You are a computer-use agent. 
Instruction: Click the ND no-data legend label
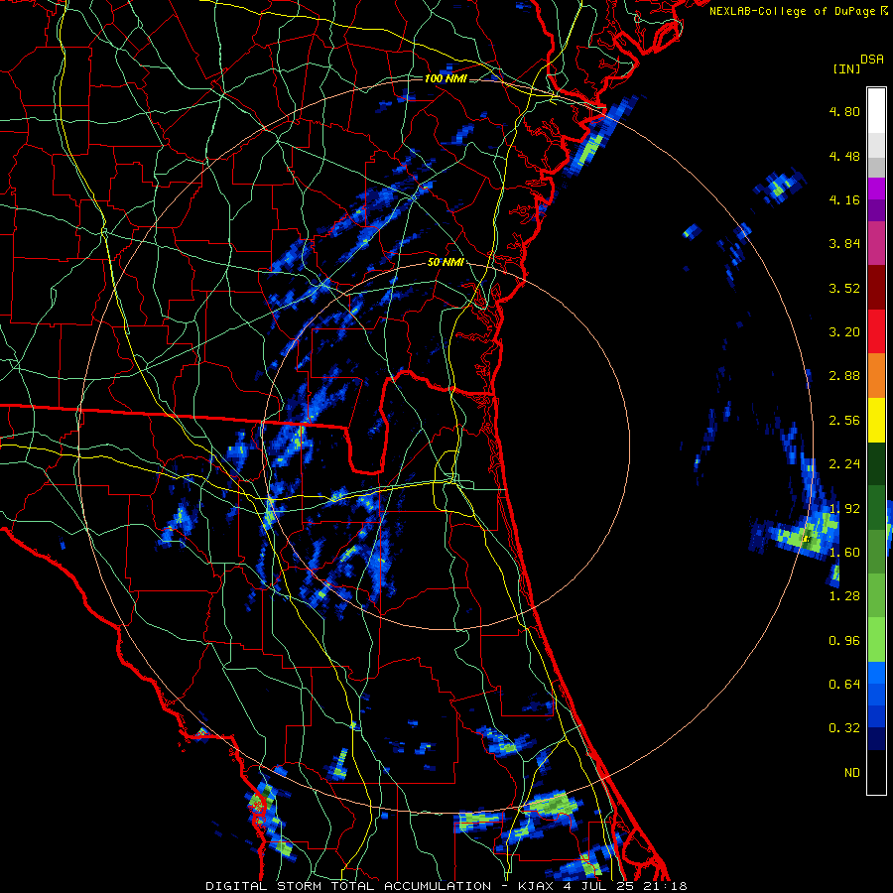(852, 773)
